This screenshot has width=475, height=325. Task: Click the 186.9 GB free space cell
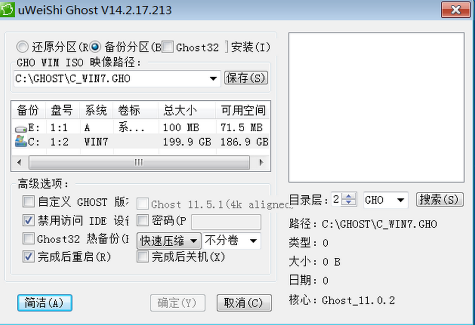pos(245,142)
